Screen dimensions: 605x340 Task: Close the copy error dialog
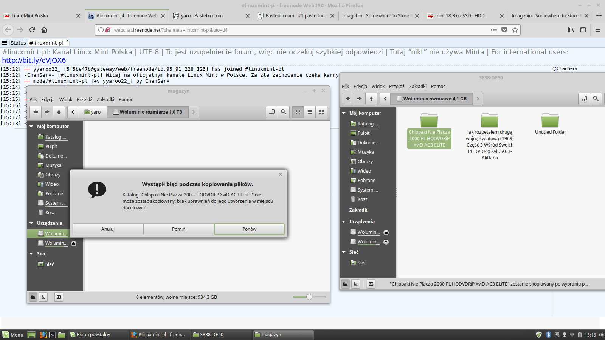click(x=281, y=174)
